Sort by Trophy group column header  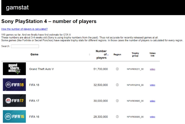[135, 54]
